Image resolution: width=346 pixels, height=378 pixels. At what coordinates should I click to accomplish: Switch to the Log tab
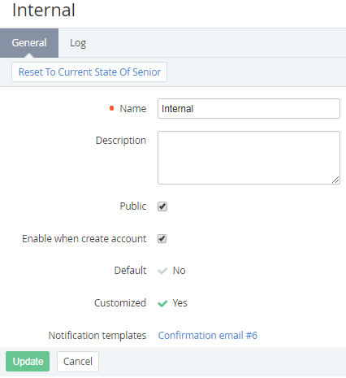[78, 43]
